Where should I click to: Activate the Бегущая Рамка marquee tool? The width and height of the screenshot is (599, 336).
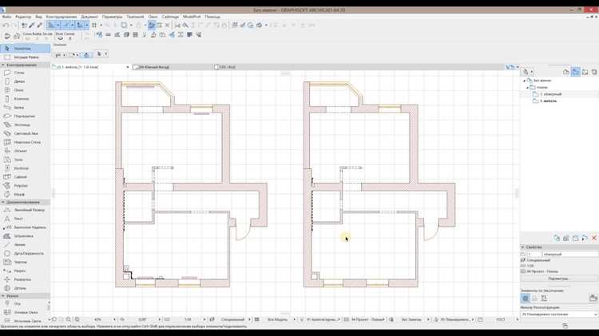(26, 57)
